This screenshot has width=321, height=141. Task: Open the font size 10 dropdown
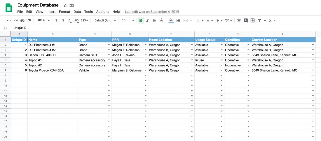pos(128,20)
